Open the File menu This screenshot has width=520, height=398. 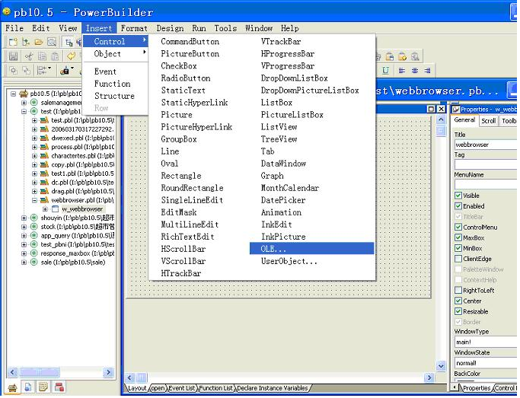(x=14, y=28)
